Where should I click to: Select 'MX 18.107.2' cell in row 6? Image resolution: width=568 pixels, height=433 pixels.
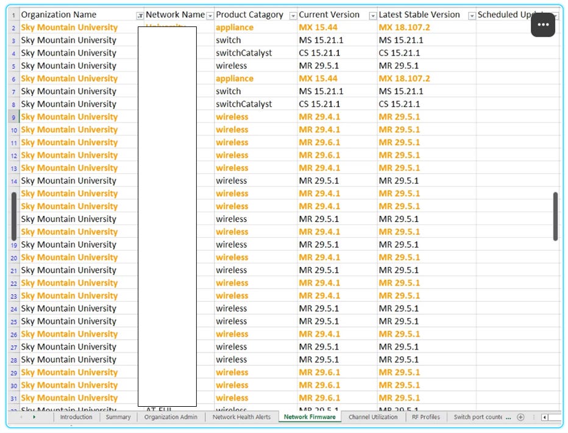point(427,79)
